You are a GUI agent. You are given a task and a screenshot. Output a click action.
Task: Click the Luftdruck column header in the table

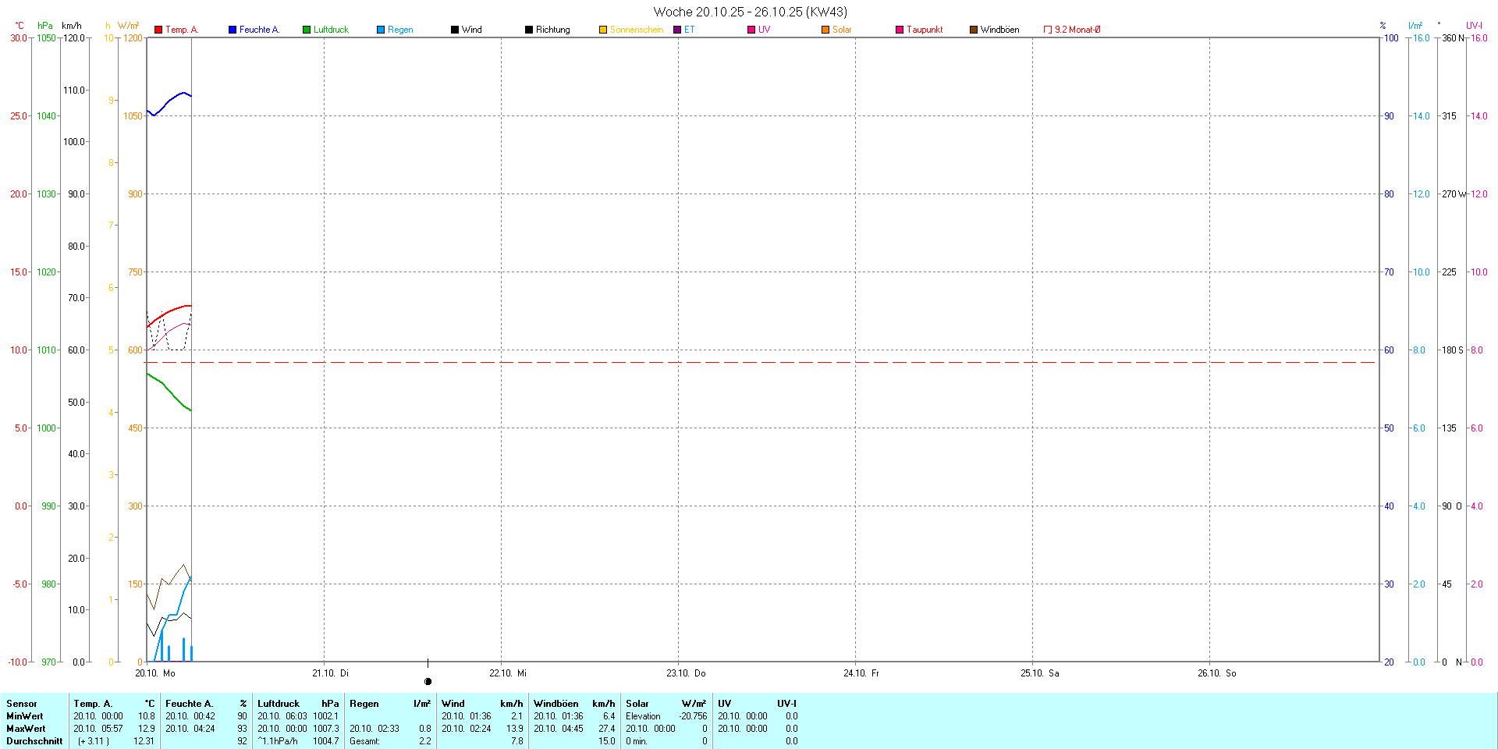pos(279,703)
